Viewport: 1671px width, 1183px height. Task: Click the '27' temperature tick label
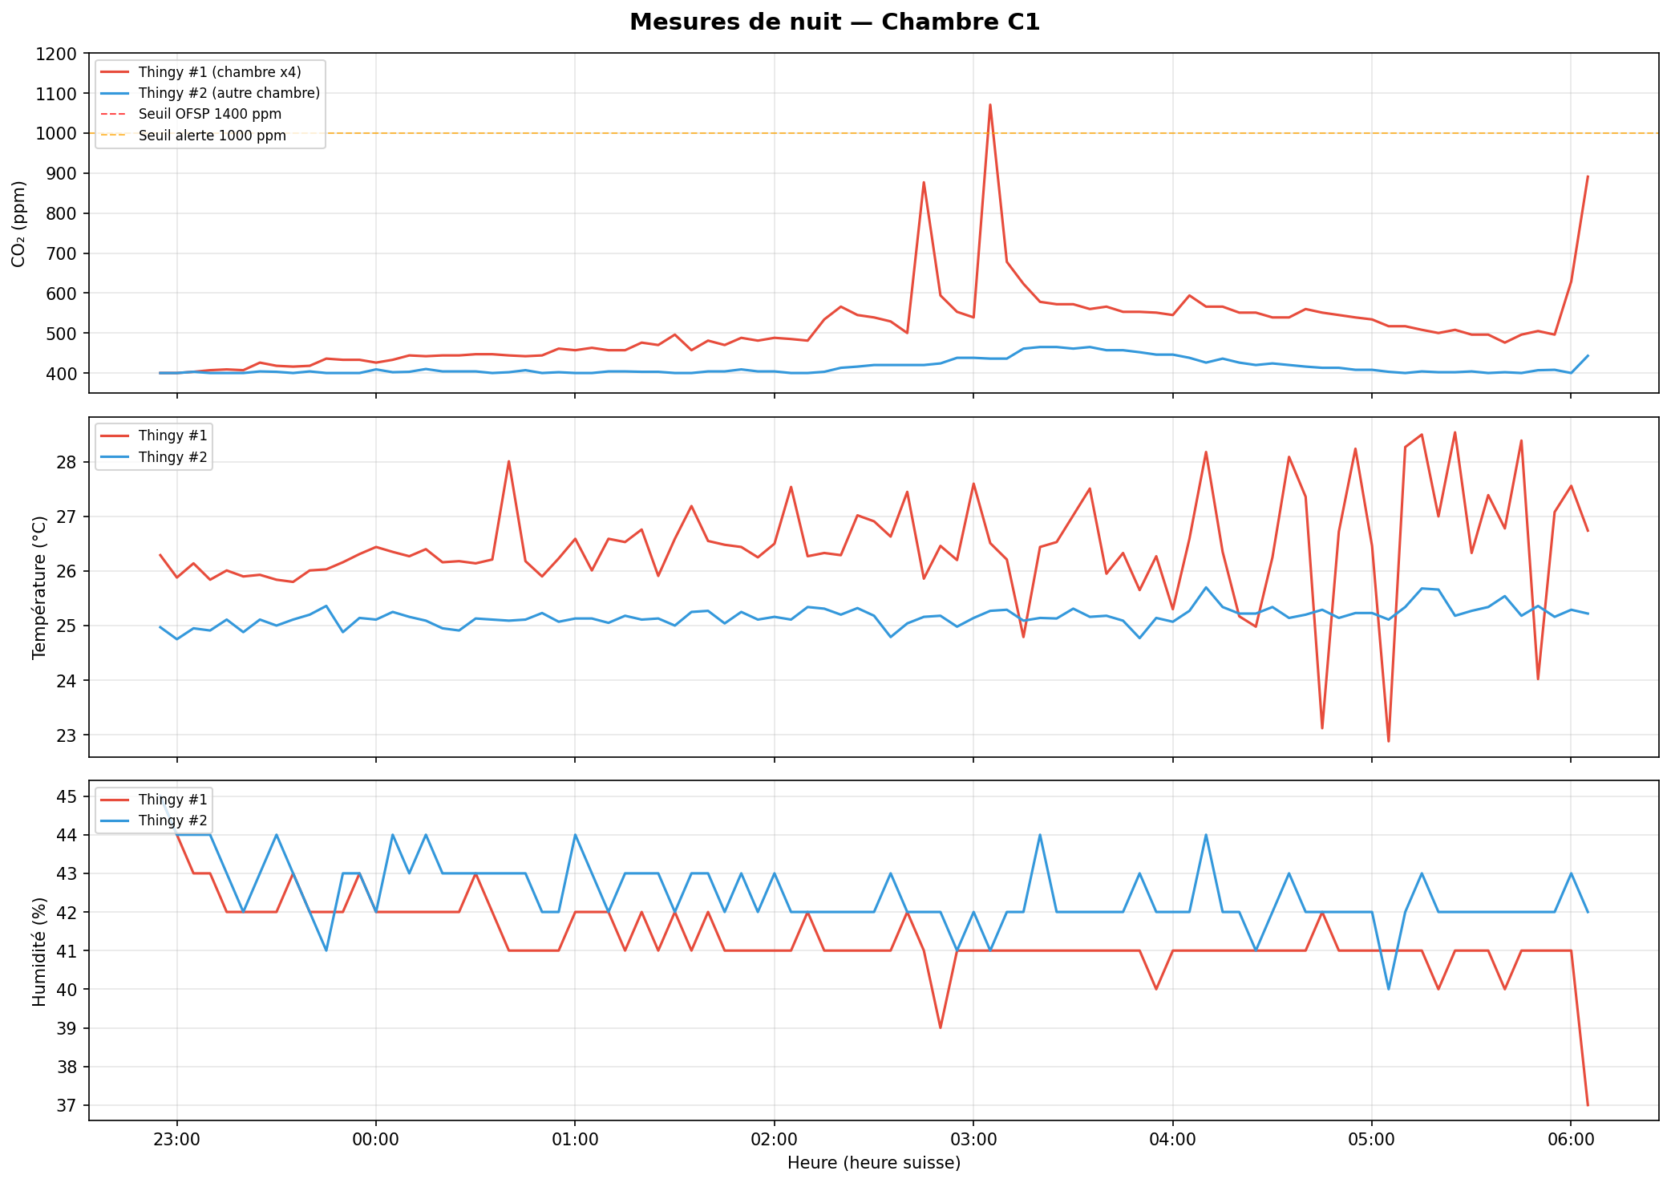pos(67,517)
